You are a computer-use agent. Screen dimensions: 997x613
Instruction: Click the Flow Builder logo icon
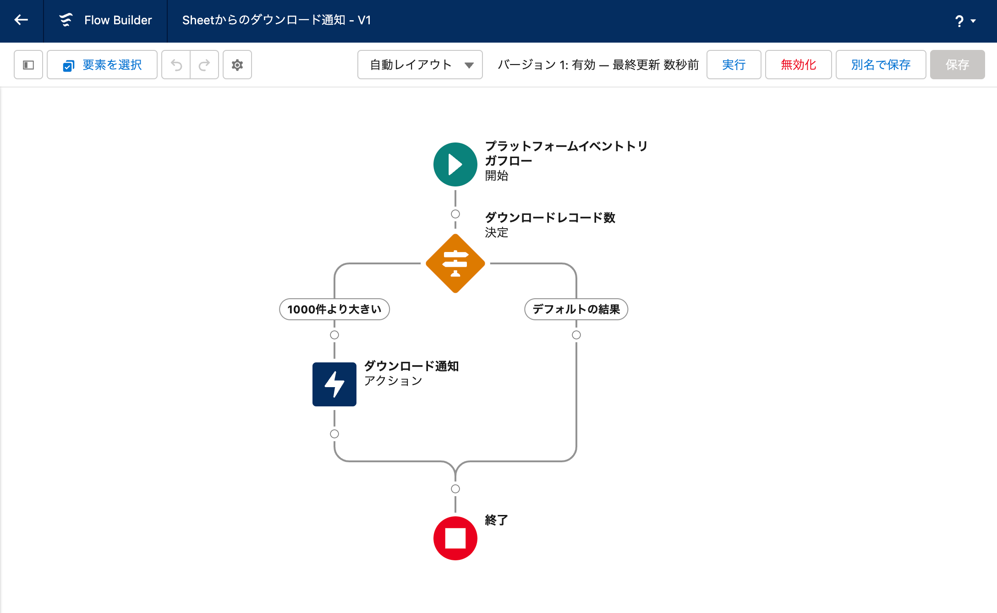click(x=66, y=20)
